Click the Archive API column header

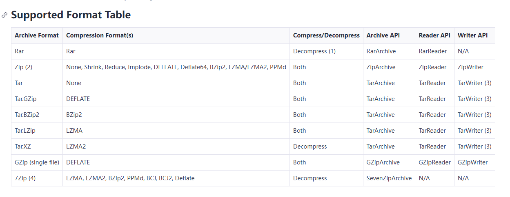(383, 35)
